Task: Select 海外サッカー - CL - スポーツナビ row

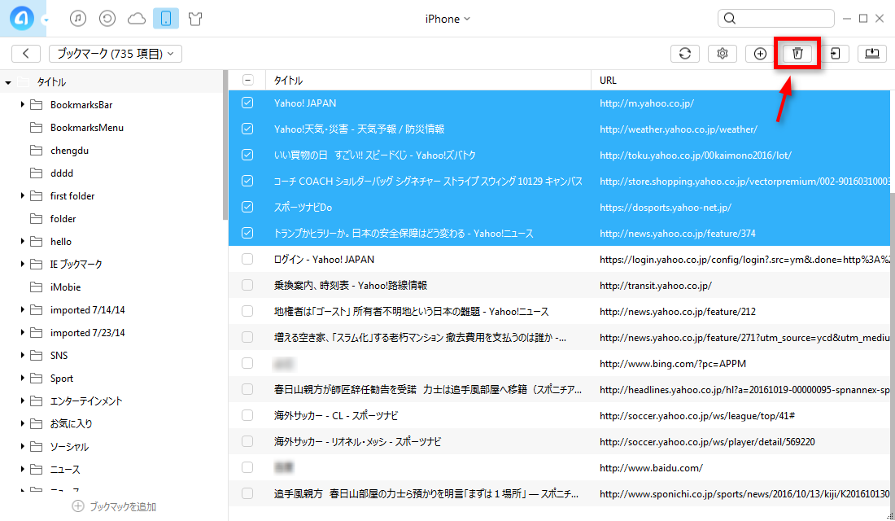Action: pos(560,415)
